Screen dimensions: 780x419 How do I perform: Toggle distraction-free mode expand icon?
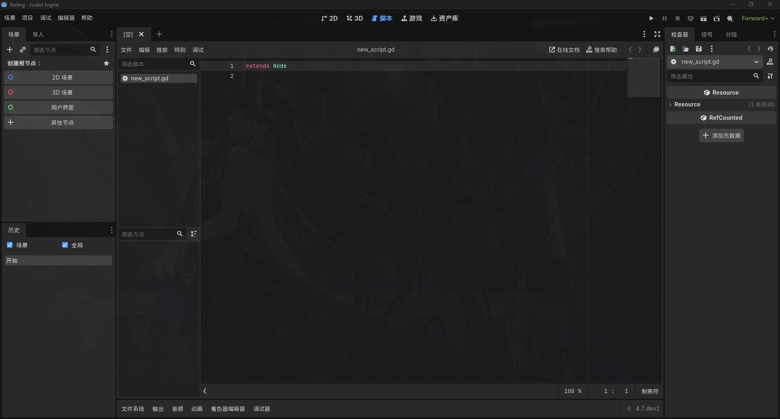657,34
